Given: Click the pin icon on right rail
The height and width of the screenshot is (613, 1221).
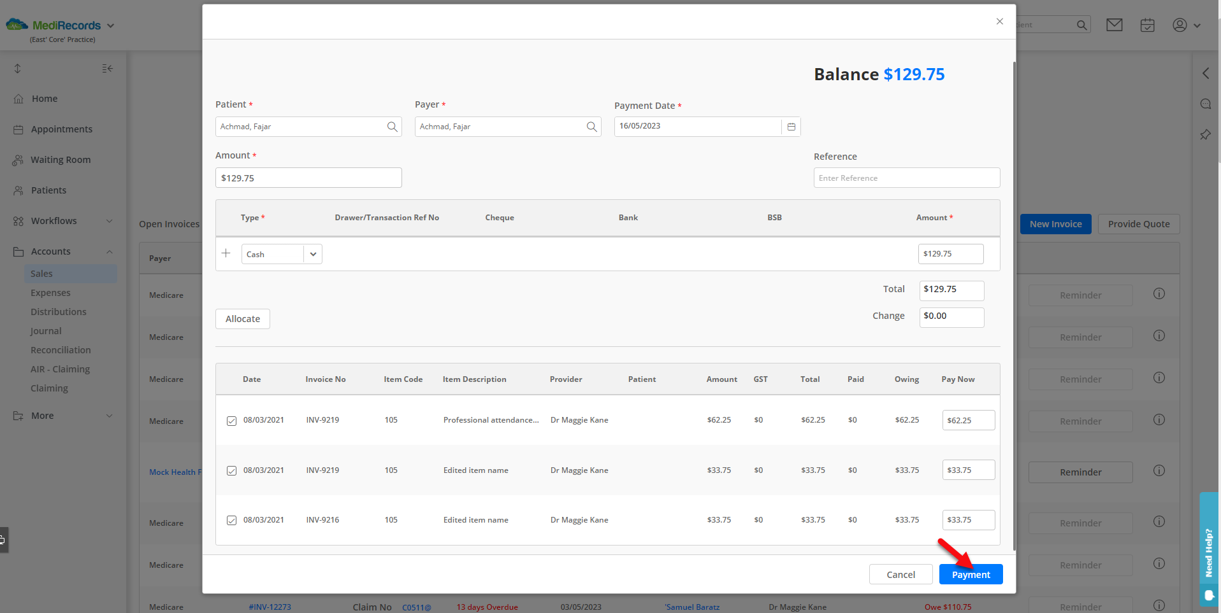Looking at the screenshot, I should [1206, 134].
